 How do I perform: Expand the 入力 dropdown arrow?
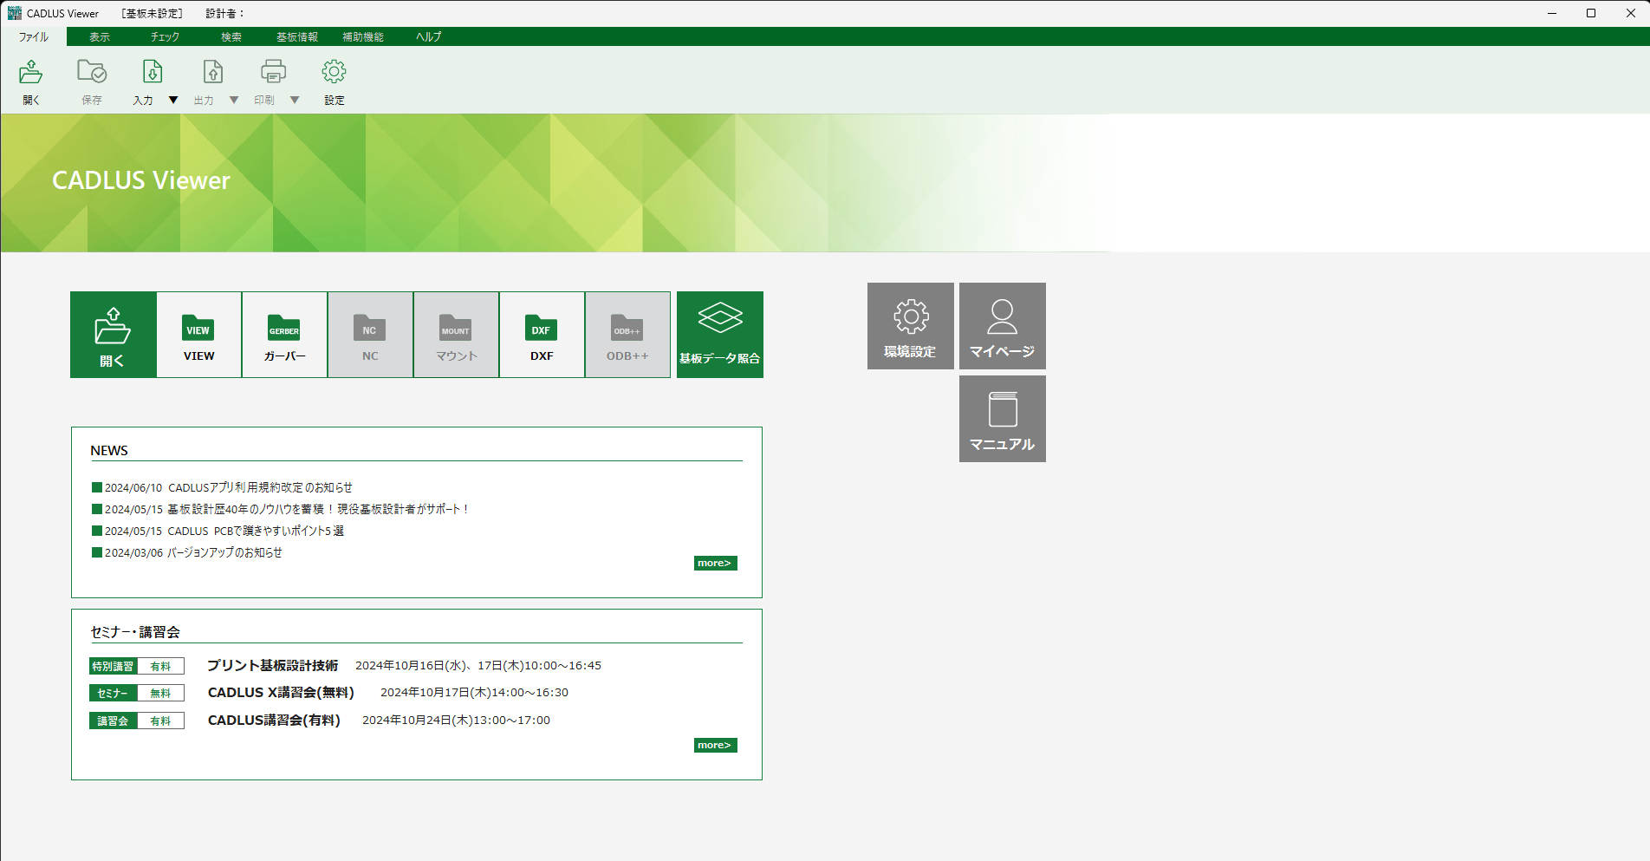coord(173,101)
